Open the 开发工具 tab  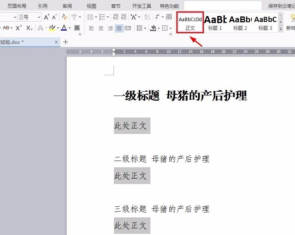(142, 6)
